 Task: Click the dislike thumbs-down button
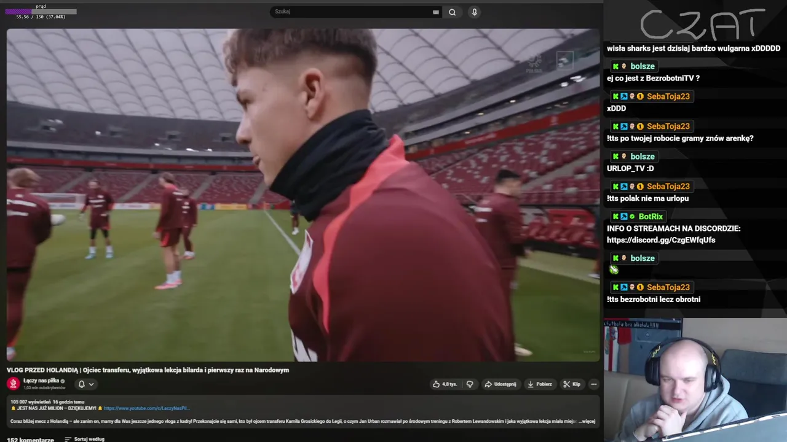pos(470,384)
